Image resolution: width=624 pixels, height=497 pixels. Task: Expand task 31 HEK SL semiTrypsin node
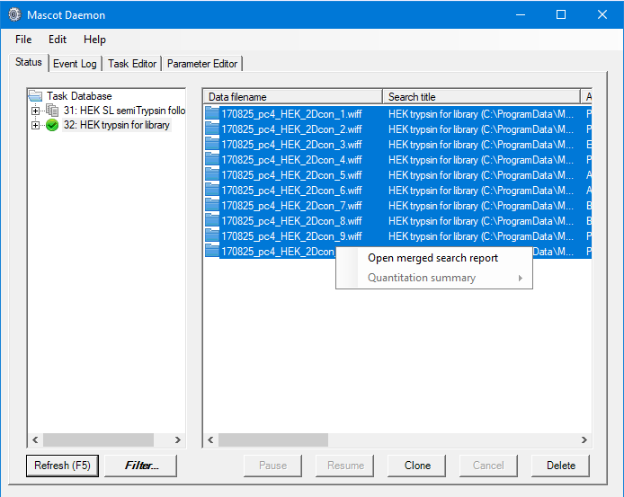pos(35,111)
